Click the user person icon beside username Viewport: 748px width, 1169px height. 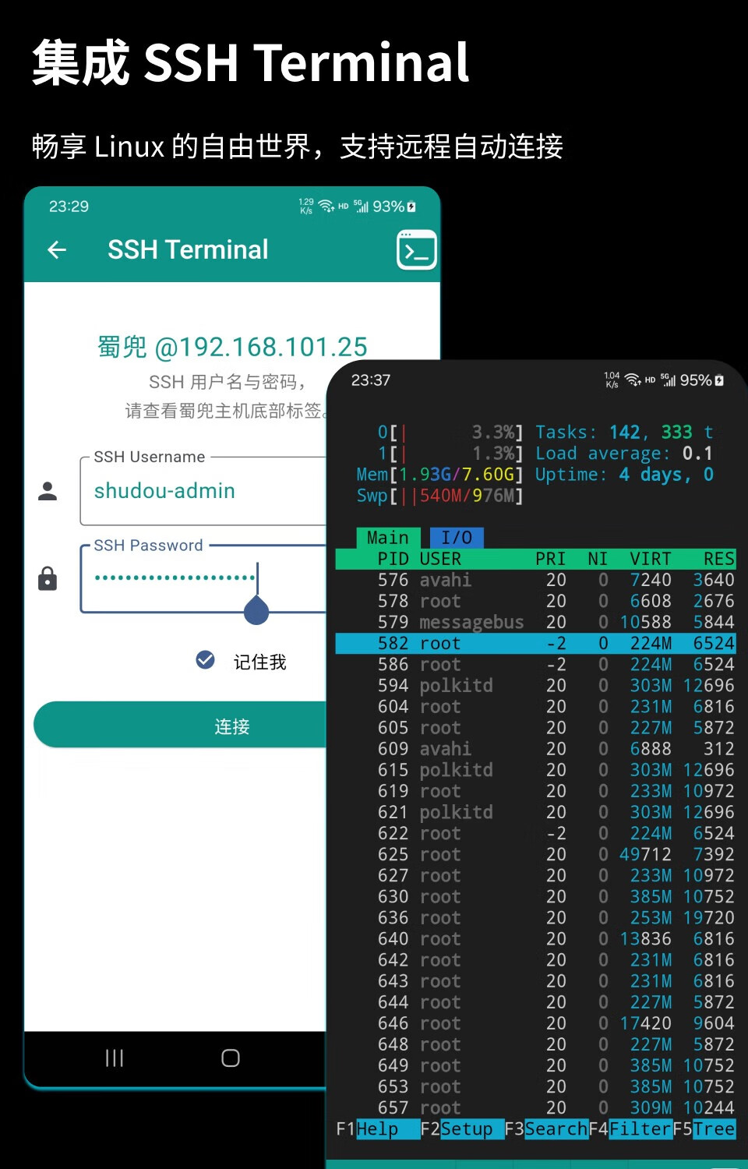(48, 491)
